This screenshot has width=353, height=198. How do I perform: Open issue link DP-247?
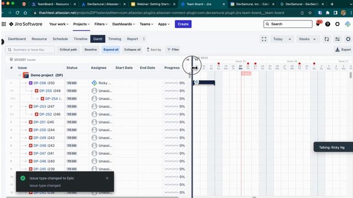40,153
